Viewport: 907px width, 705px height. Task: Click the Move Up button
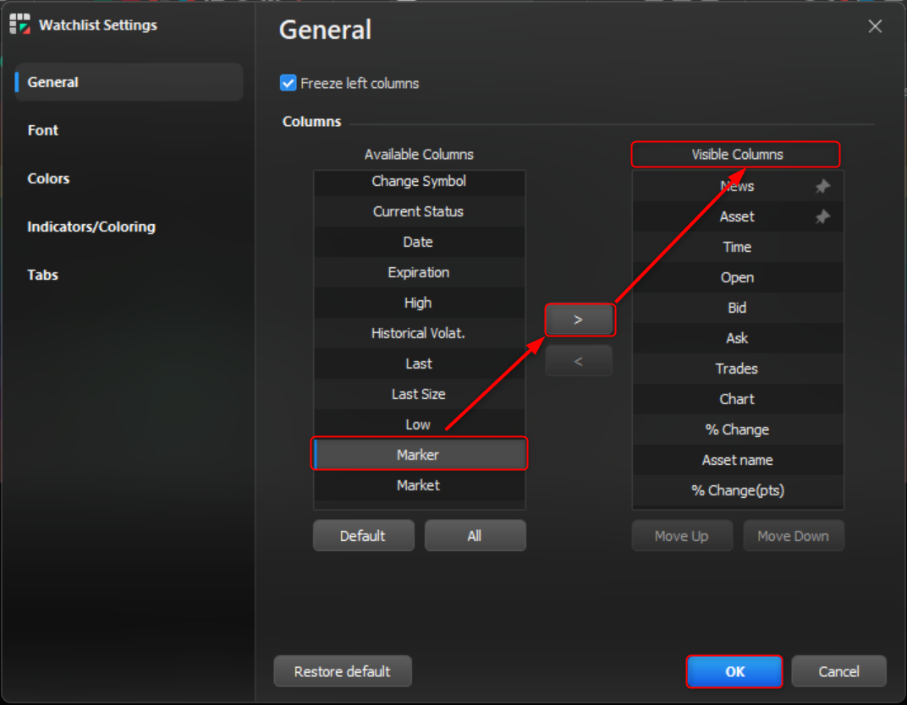[x=682, y=536]
